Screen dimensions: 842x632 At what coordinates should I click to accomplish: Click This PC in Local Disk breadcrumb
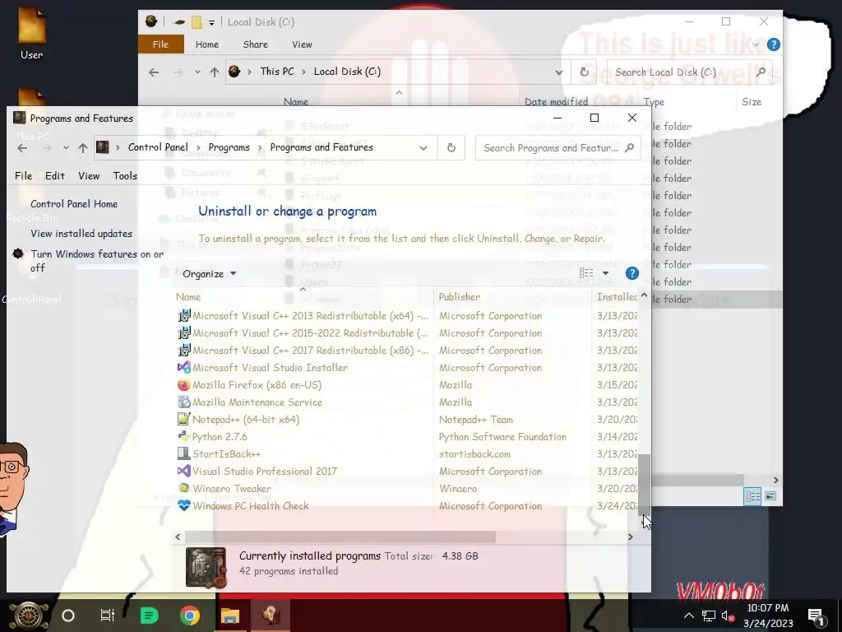click(x=277, y=72)
